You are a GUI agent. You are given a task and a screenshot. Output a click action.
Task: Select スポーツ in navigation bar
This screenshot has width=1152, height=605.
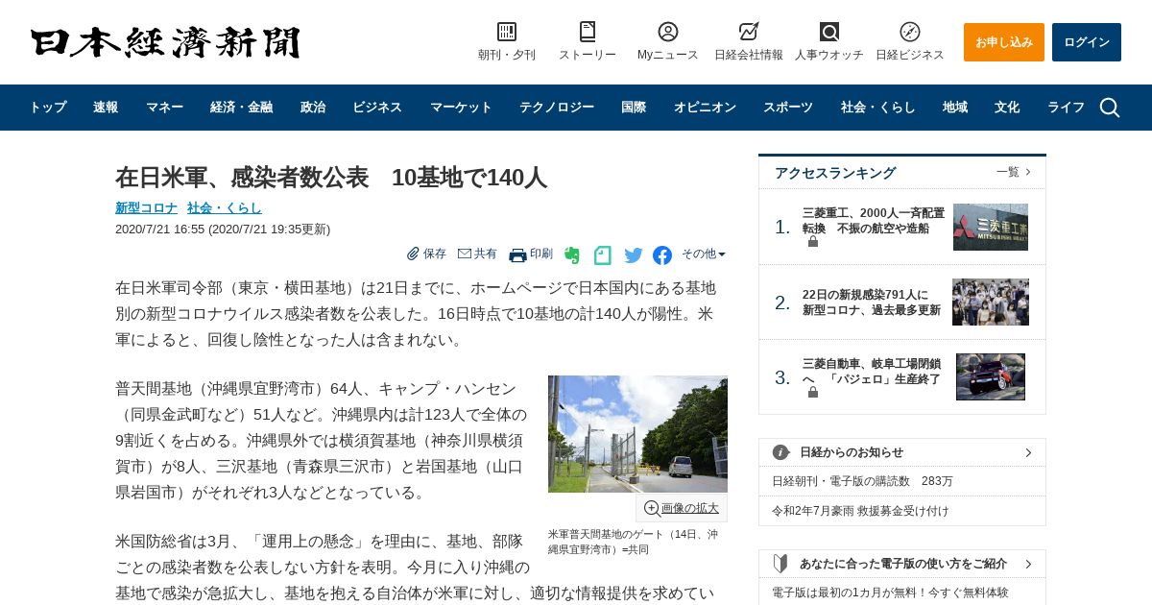click(x=788, y=108)
